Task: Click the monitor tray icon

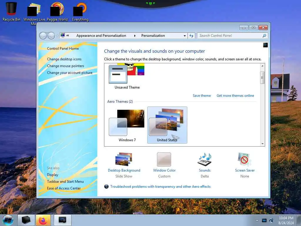Action: coord(264,220)
